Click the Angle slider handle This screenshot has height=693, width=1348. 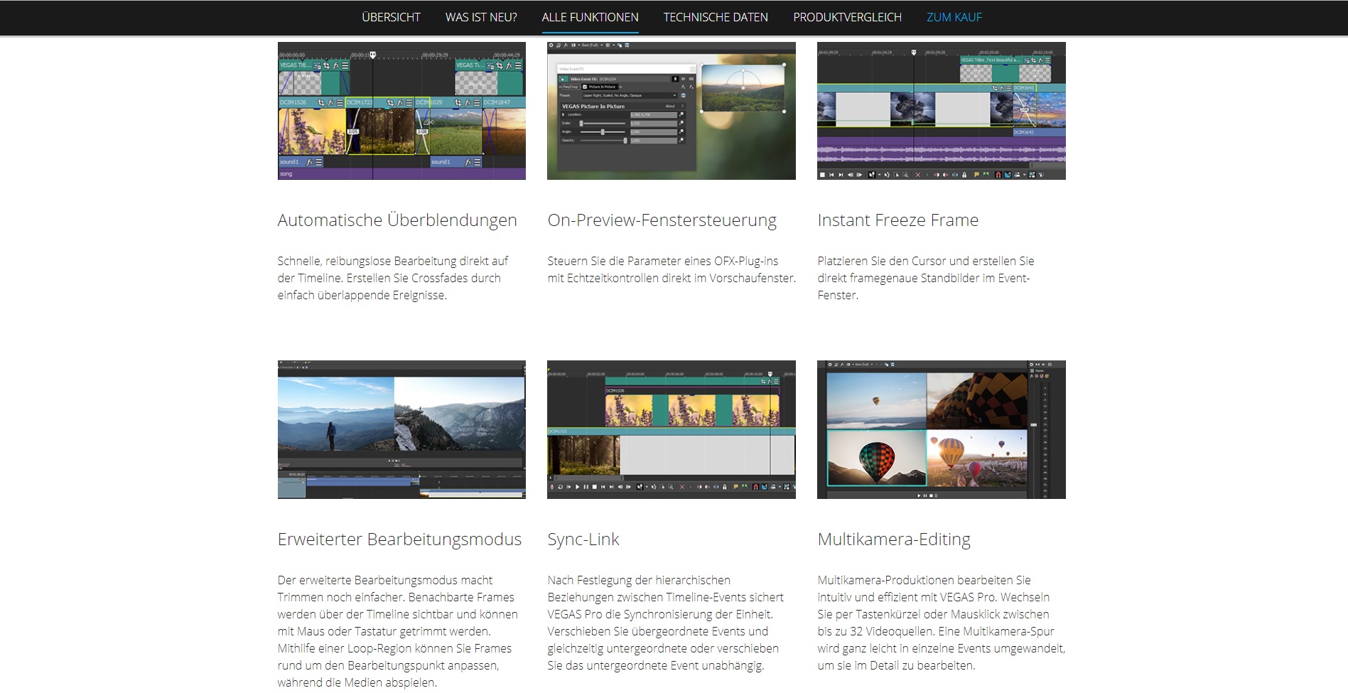click(603, 132)
